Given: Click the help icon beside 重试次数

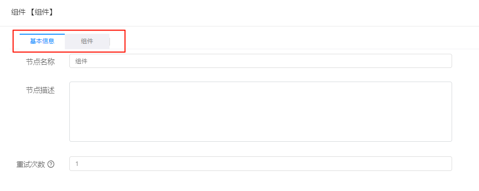Looking at the screenshot, I should [51, 164].
